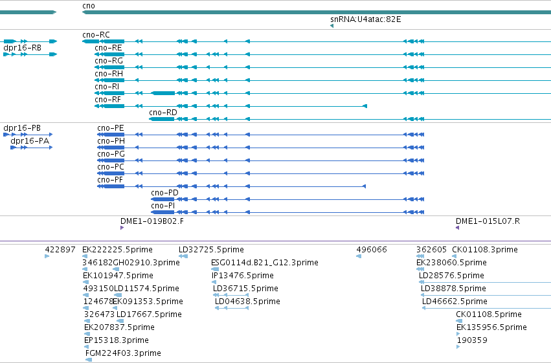Select the EK101947.5prime EST label
The height and width of the screenshot is (363, 551).
[118, 276]
